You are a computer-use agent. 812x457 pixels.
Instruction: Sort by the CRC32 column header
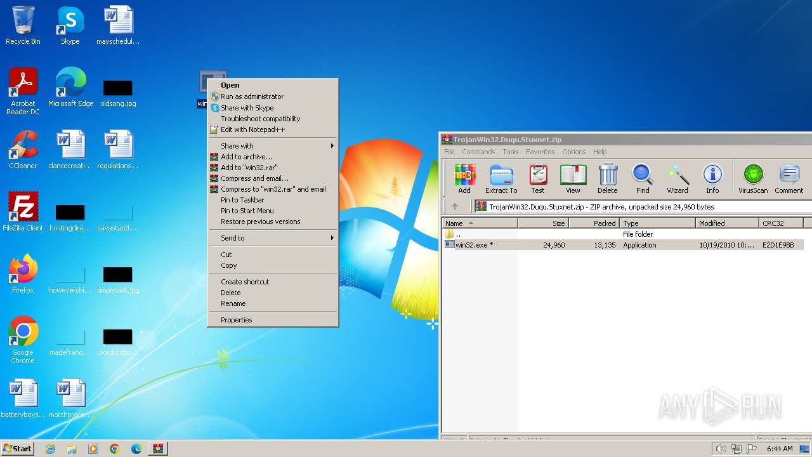click(782, 223)
